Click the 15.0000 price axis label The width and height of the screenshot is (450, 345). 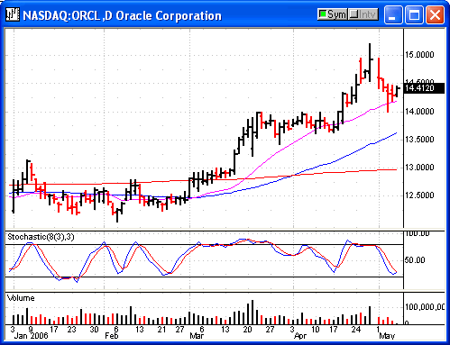click(x=419, y=55)
